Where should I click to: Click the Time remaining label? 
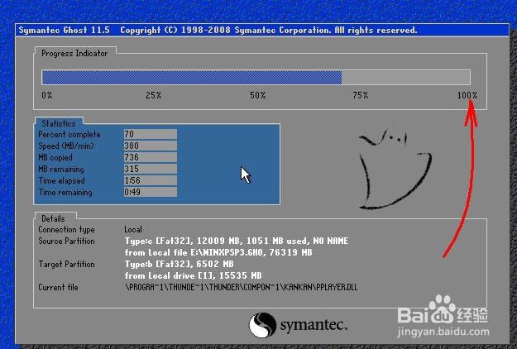pyautogui.click(x=65, y=192)
